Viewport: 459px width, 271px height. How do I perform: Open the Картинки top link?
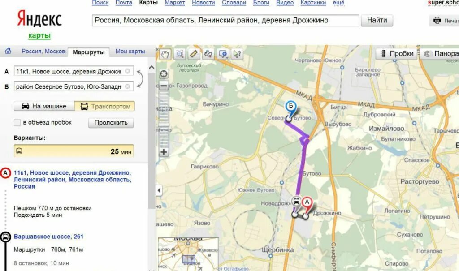(x=313, y=3)
